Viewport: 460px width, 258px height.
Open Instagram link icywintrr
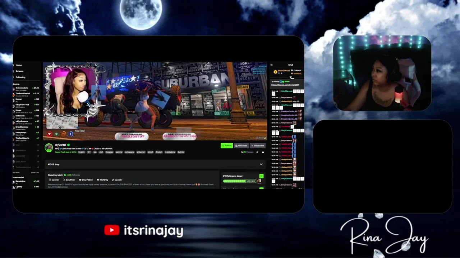[54, 180]
